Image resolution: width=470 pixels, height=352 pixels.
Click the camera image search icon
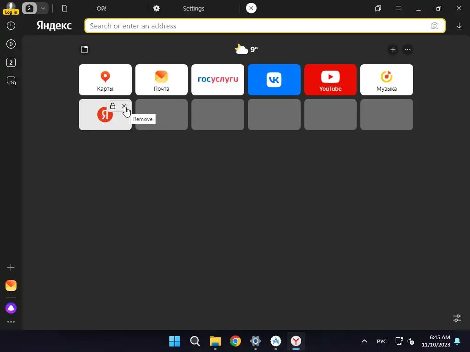435,26
